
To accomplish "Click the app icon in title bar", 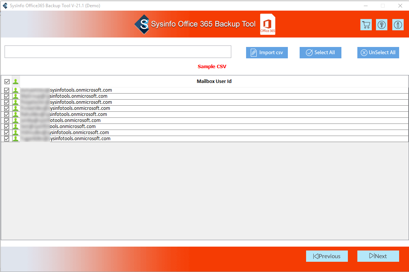I will point(5,5).
